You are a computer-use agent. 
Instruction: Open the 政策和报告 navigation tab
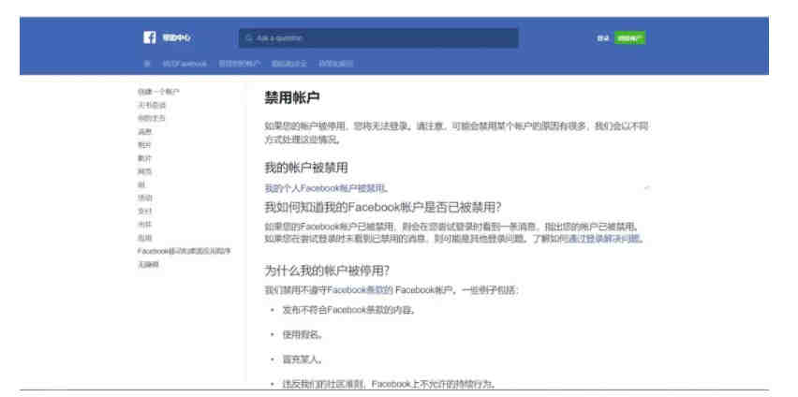coord(336,64)
